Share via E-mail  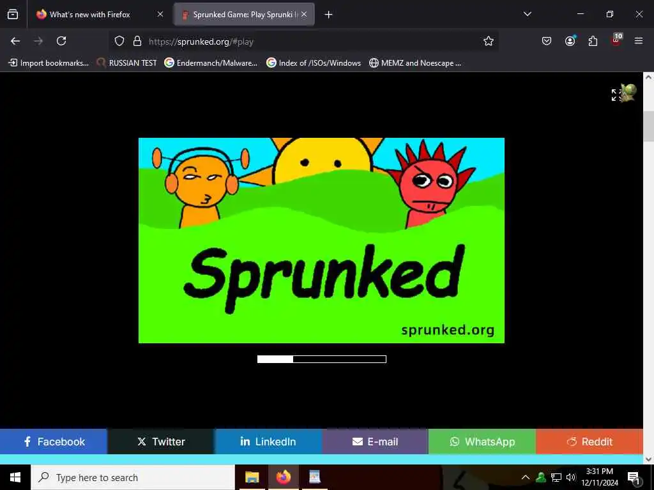[x=375, y=442]
